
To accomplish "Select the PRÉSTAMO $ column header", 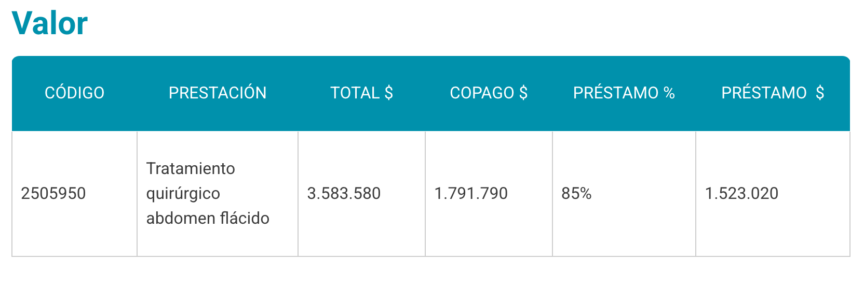I will coord(773,93).
